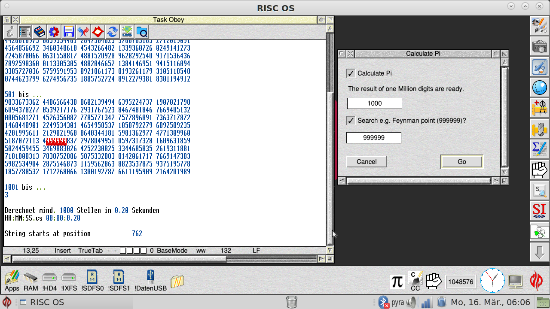Screen dimensions: 550x309
Task: Click the save floppy disk toolbar icon
Action: [69, 32]
